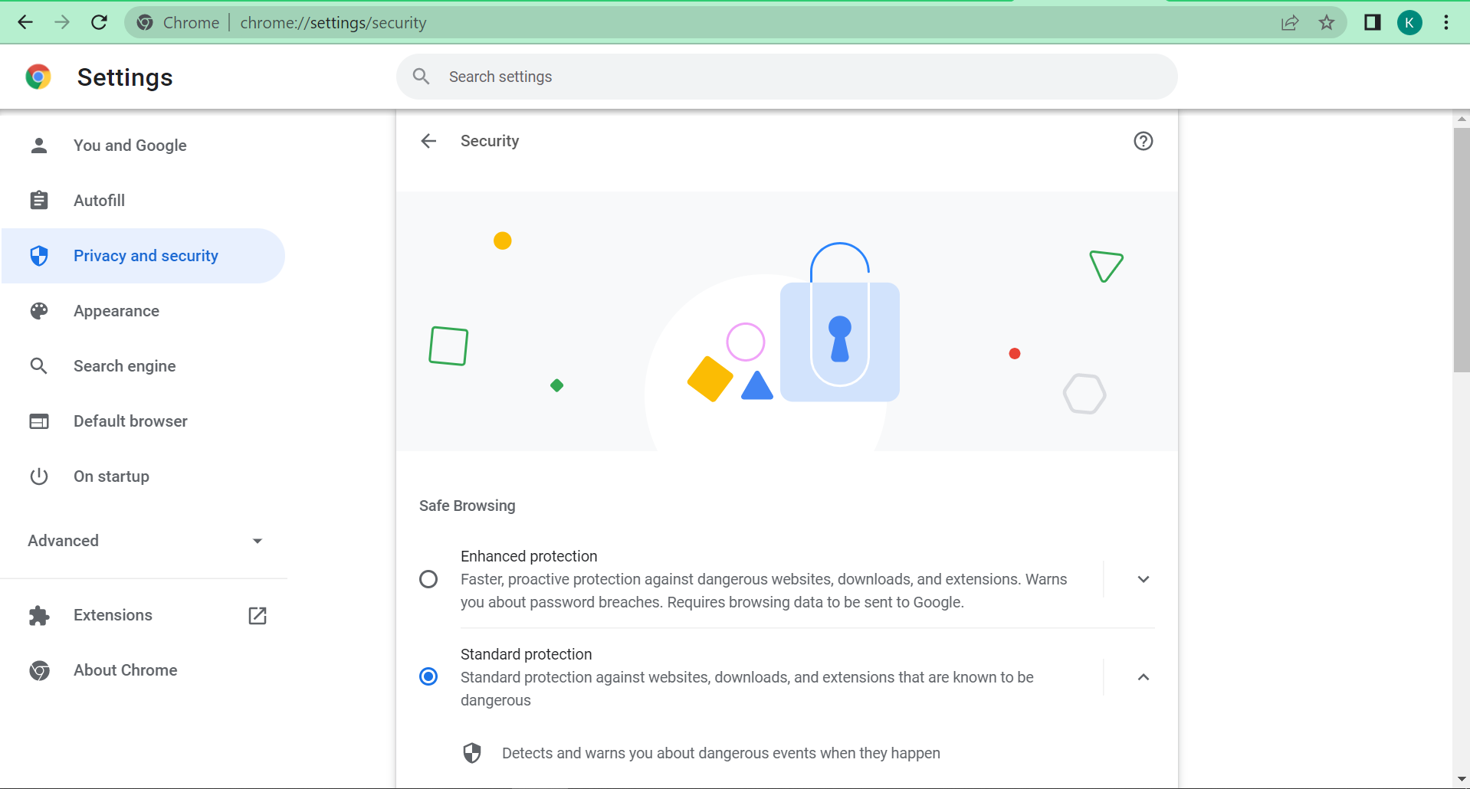Image resolution: width=1470 pixels, height=789 pixels.
Task: Select the Enhanced protection radio button
Action: point(428,579)
